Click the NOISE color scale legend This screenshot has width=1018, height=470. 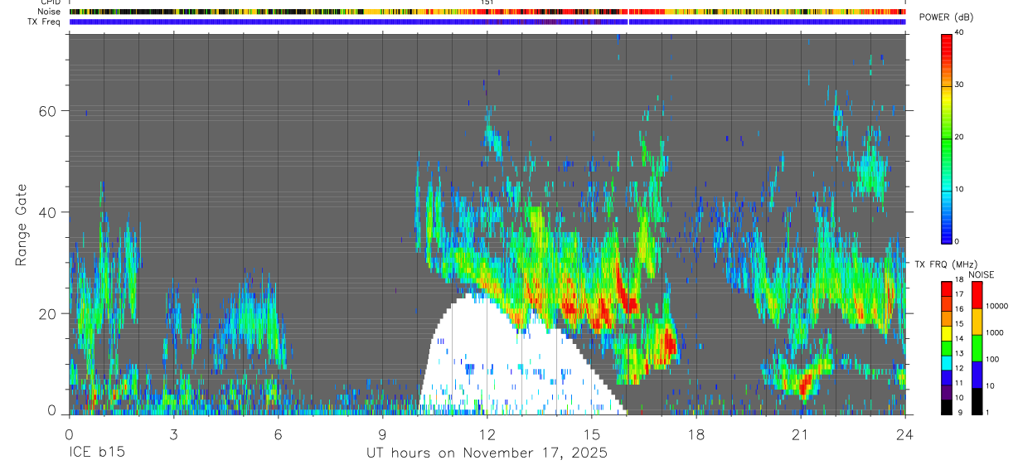pyautogui.click(x=977, y=347)
